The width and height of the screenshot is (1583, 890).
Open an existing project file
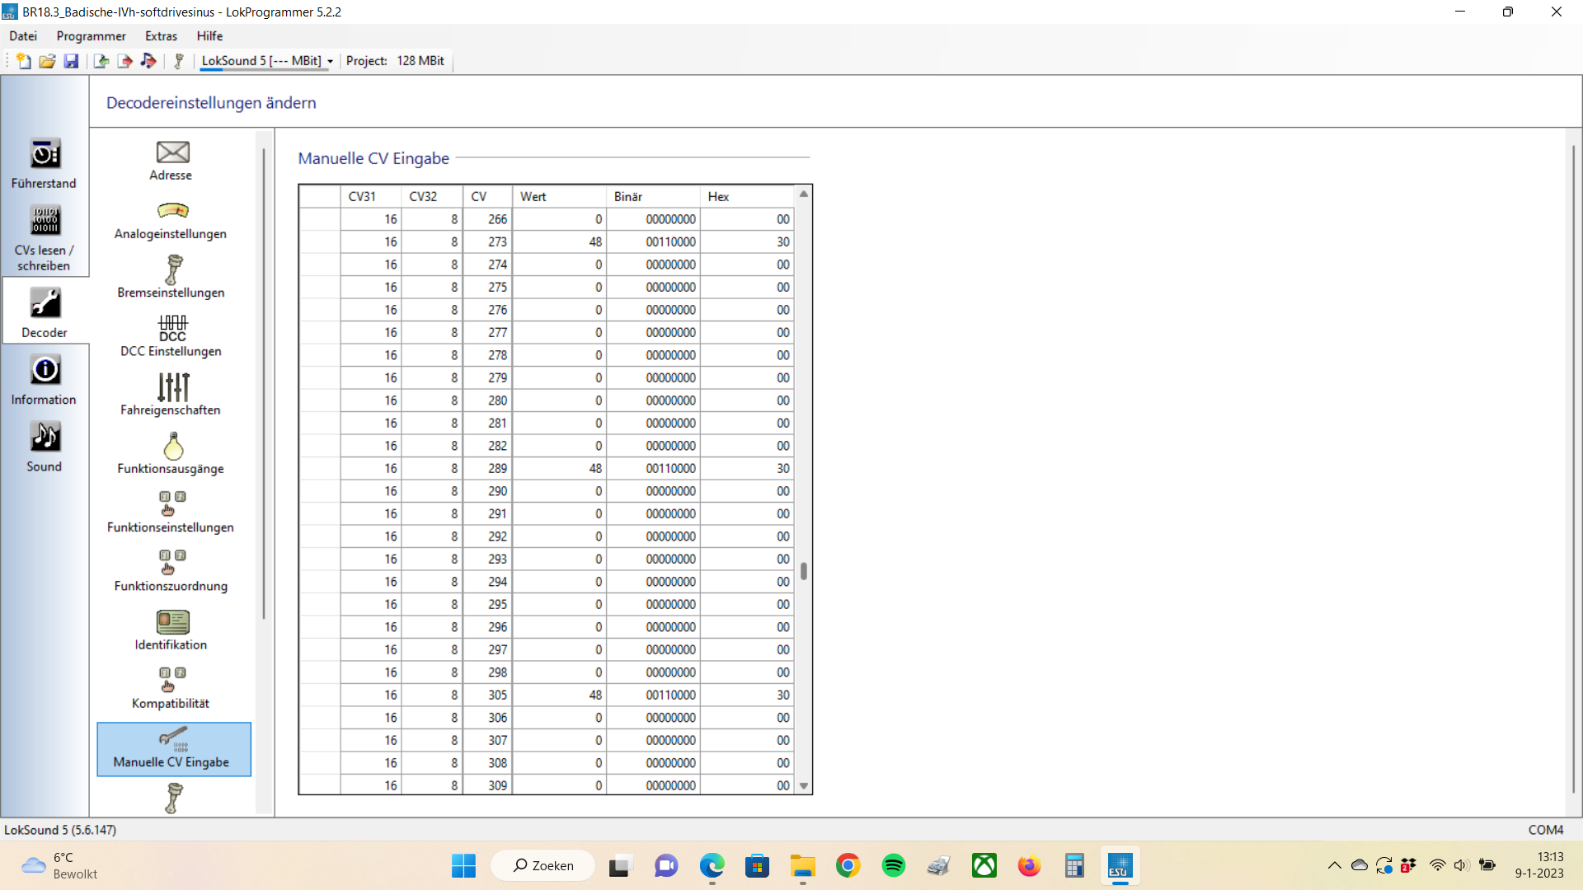pyautogui.click(x=47, y=61)
